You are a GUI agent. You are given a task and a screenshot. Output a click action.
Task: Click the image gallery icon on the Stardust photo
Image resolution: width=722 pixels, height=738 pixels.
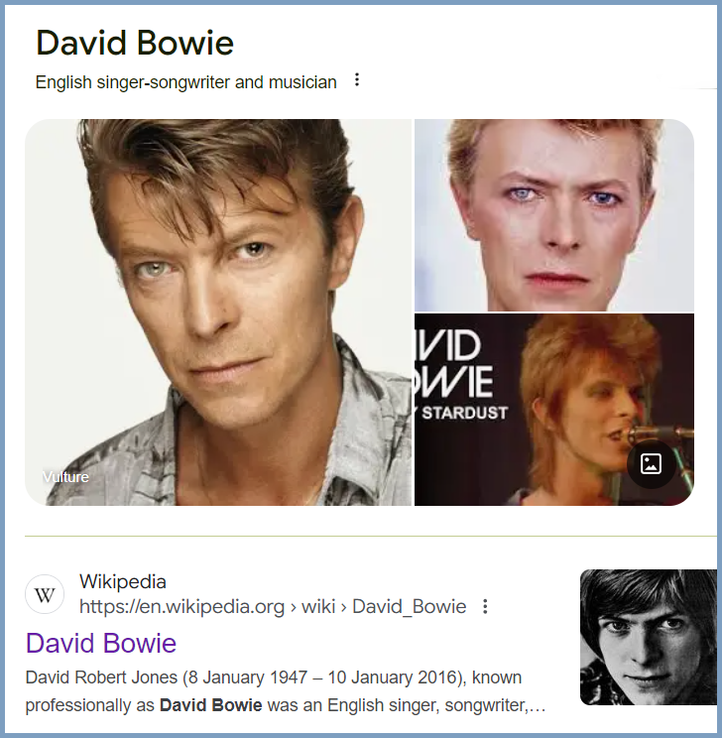651,464
